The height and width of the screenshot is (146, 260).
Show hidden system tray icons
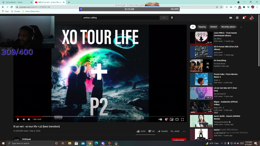click(222, 143)
